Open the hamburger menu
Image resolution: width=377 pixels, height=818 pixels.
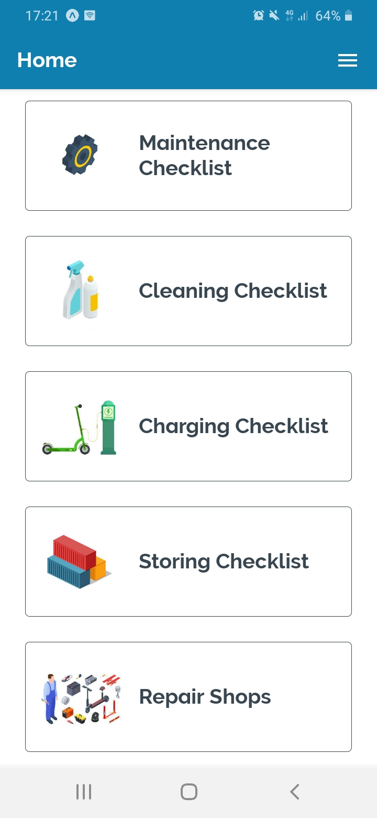348,61
